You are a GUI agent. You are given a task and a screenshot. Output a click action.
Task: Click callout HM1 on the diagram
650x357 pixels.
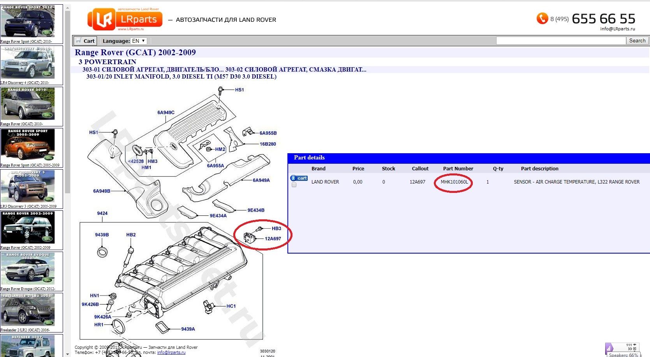tap(146, 168)
